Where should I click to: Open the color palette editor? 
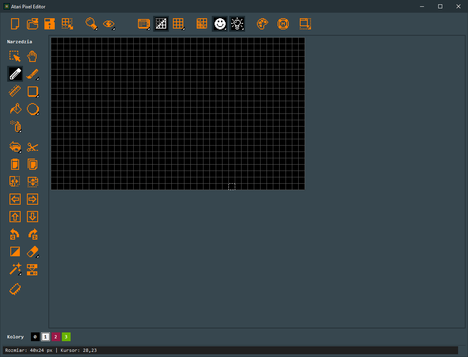pyautogui.click(x=262, y=23)
